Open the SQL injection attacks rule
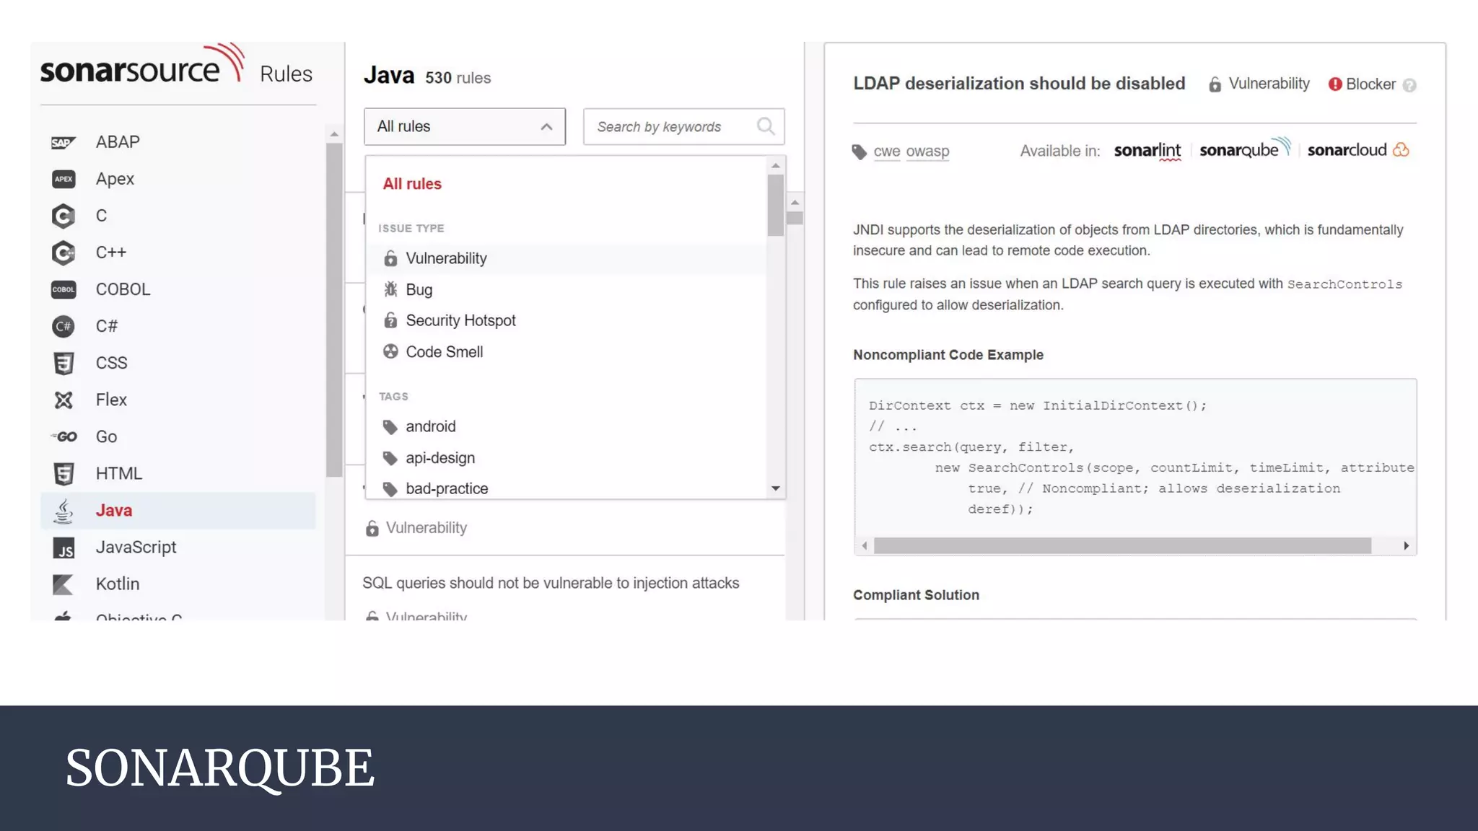1478x831 pixels. (551, 583)
